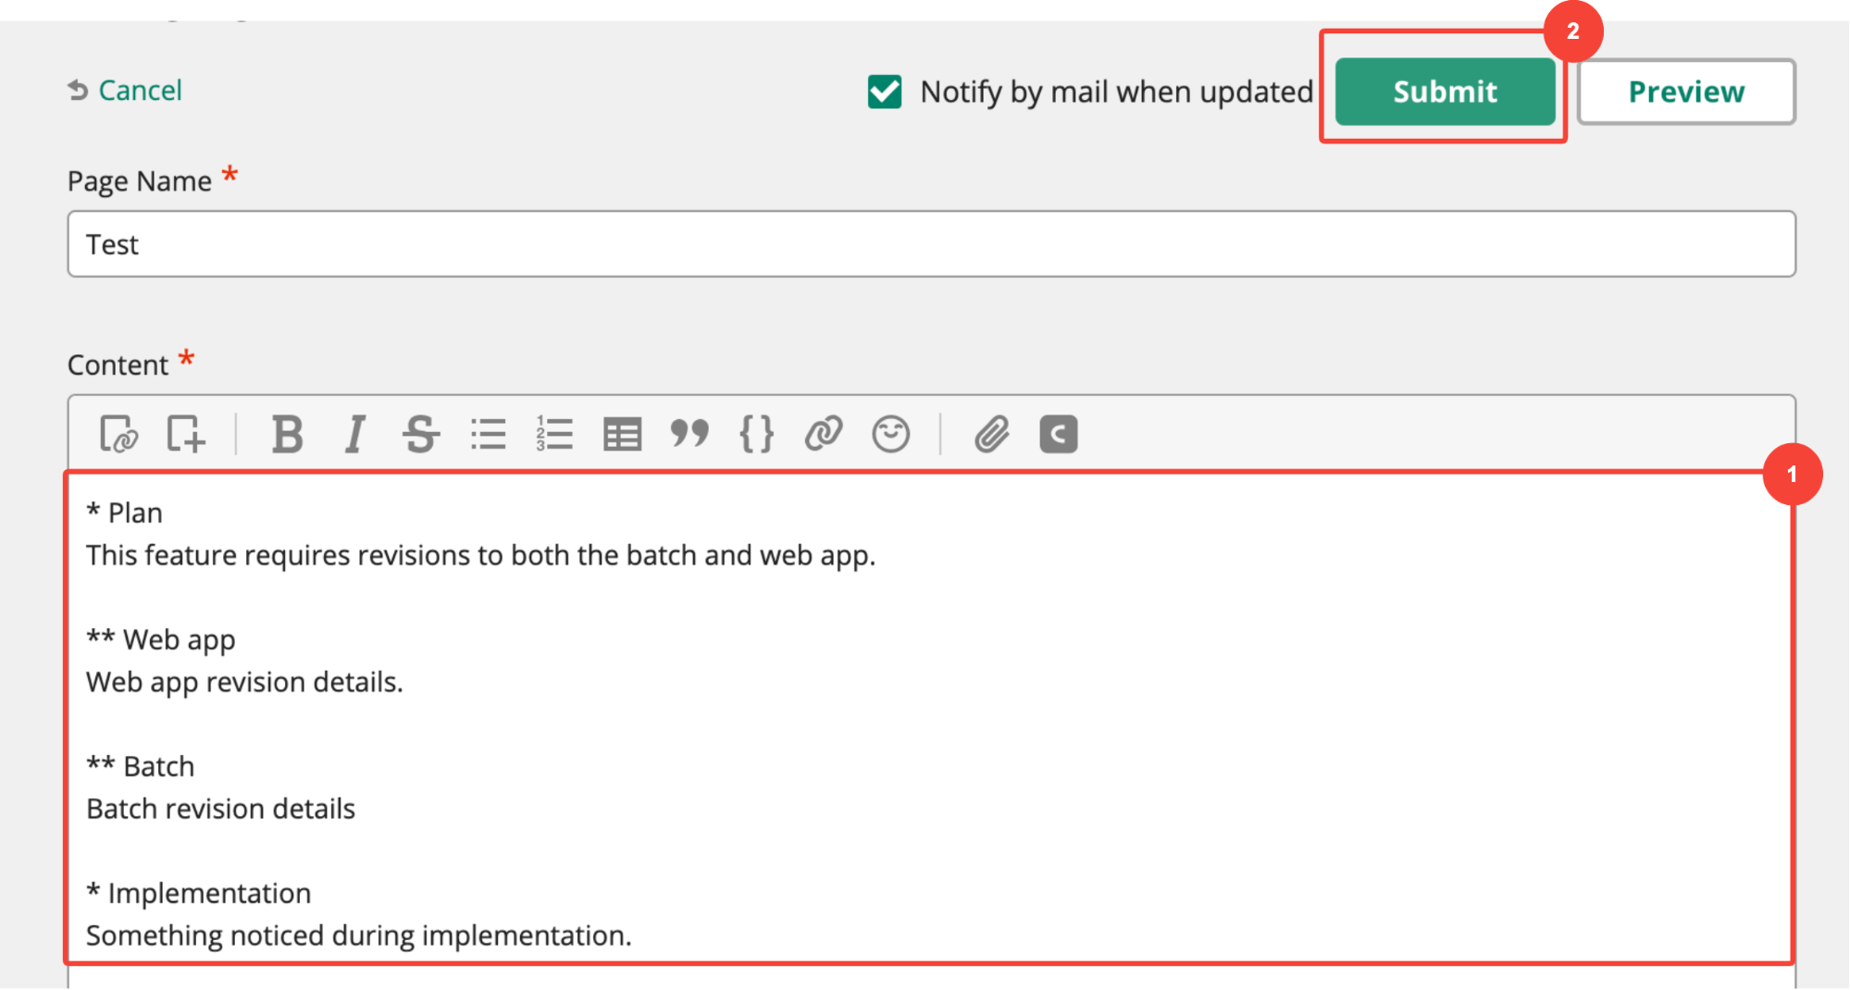Toggle bold formatting

(x=287, y=434)
